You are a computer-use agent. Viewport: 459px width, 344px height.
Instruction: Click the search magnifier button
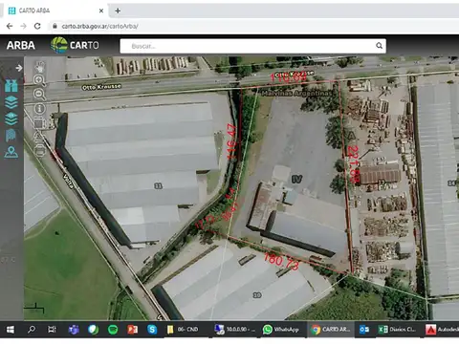(379, 46)
